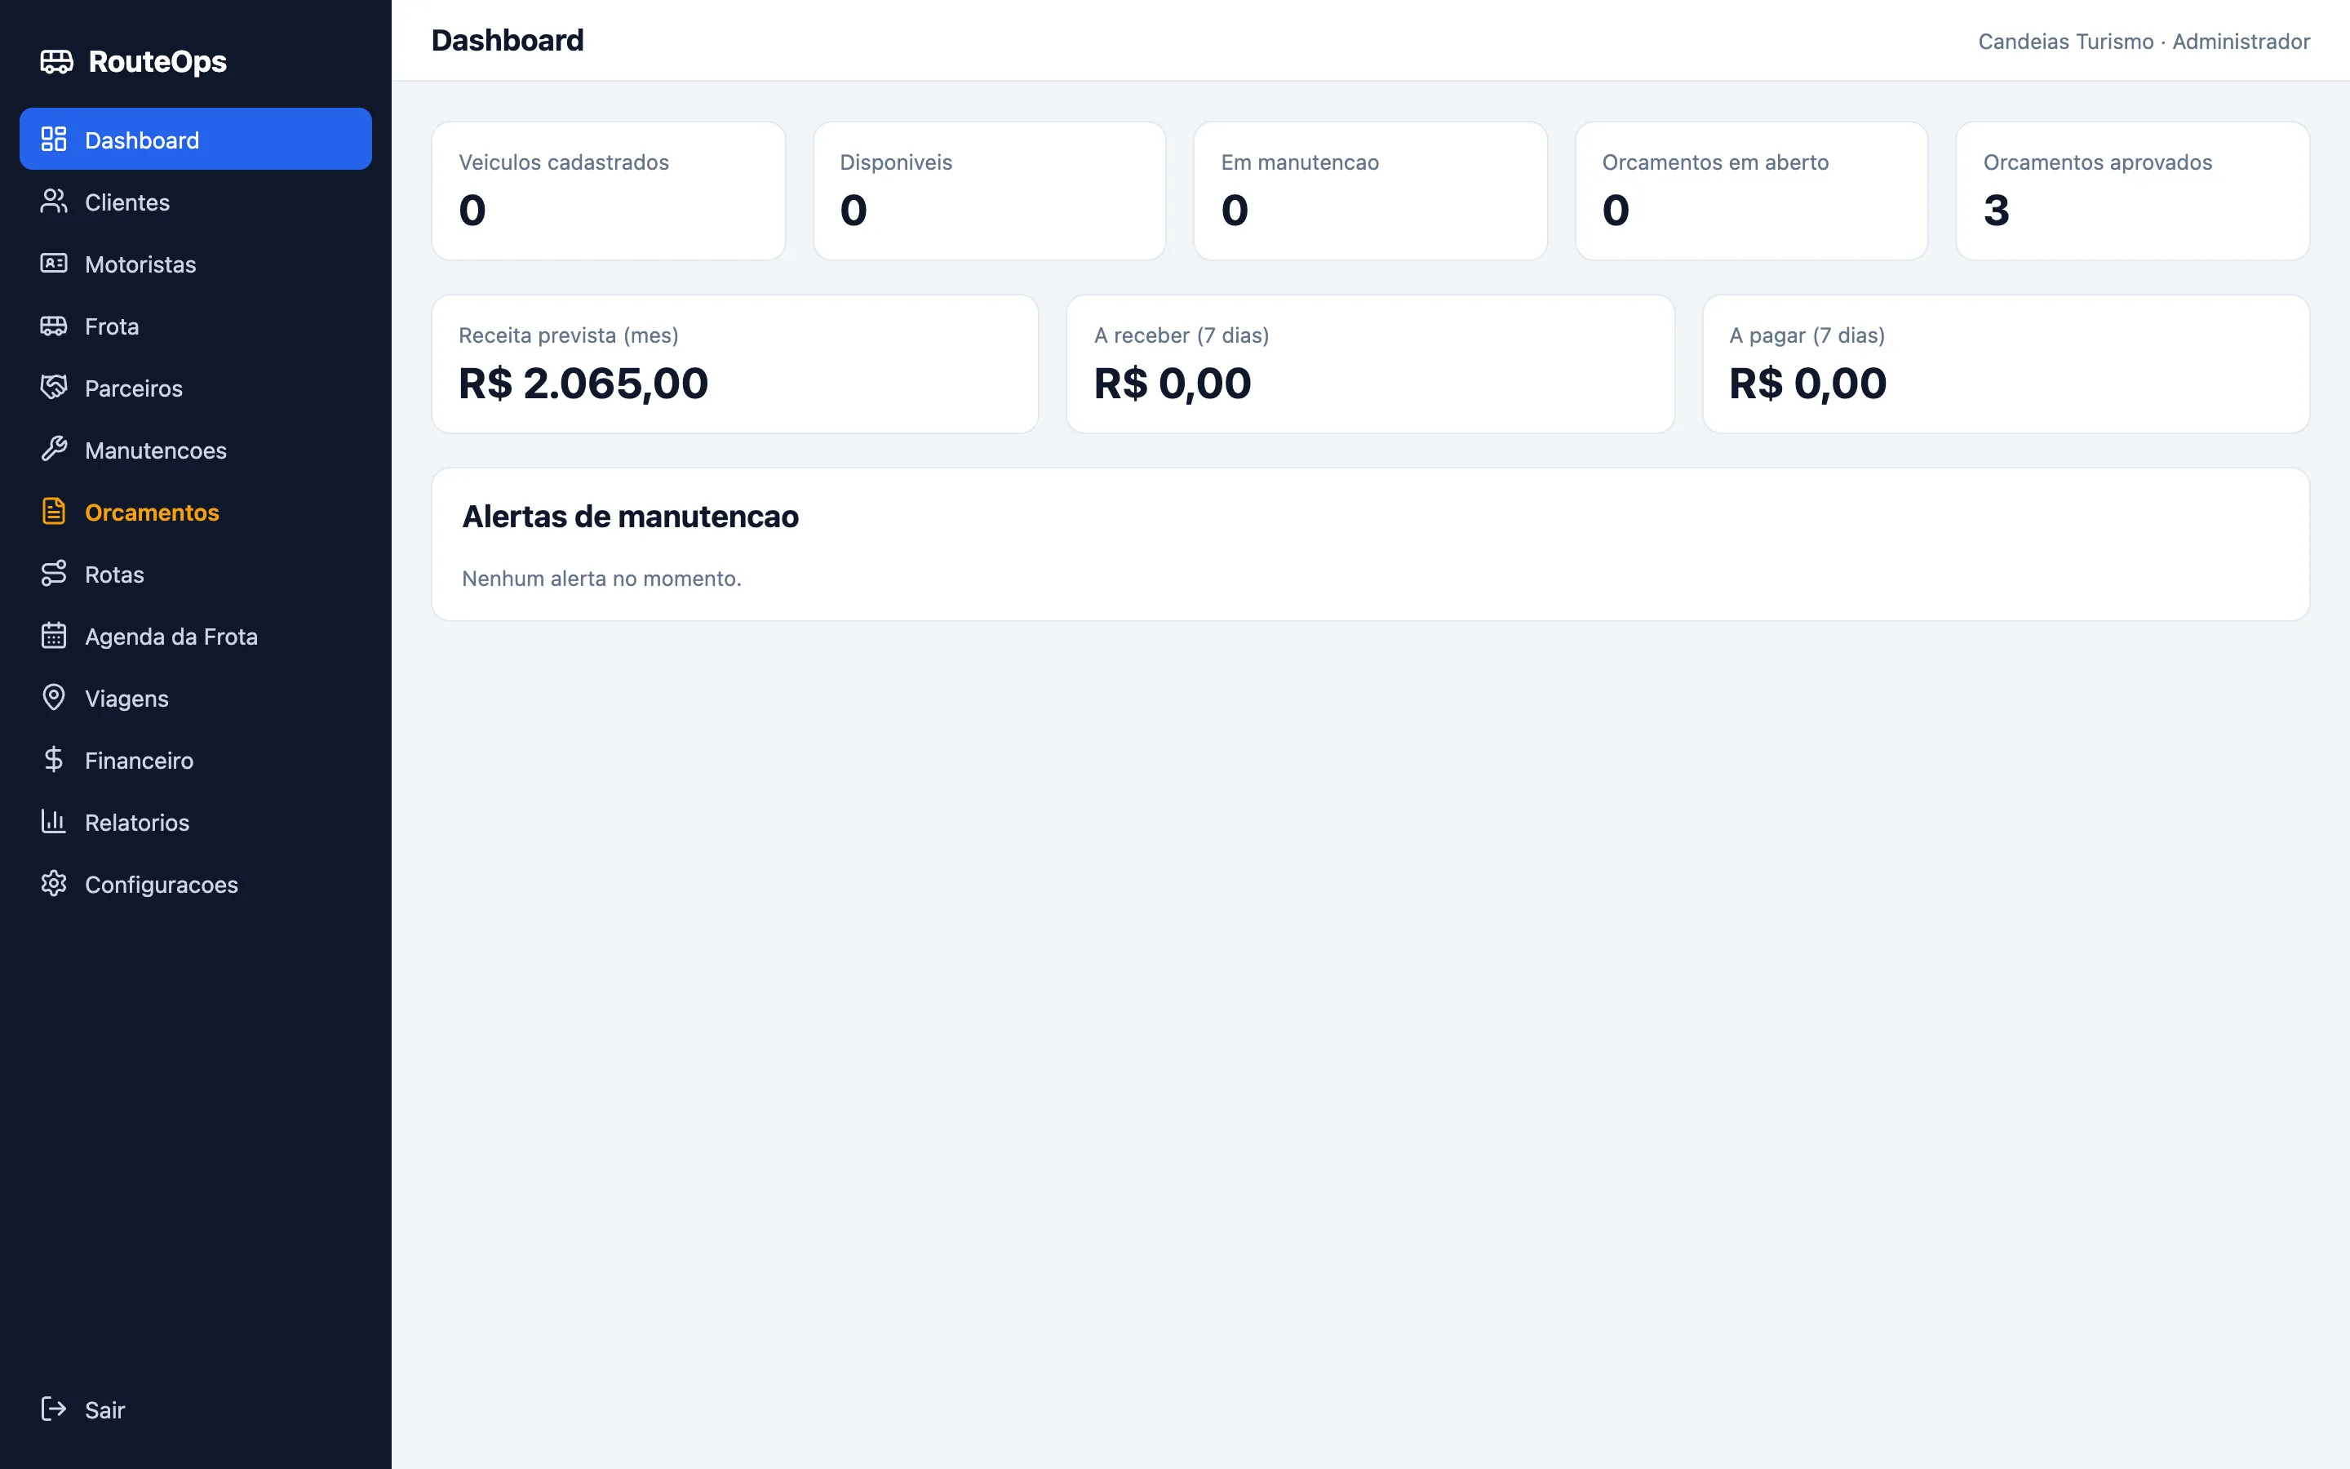This screenshot has height=1469, width=2350.
Task: Click the Dashboard grid icon
Action: (x=53, y=139)
